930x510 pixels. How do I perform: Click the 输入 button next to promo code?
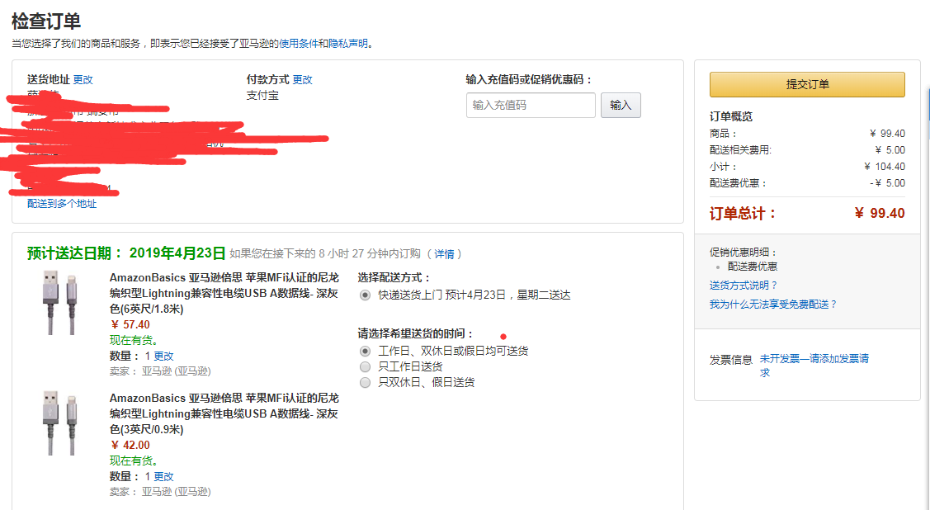(x=621, y=105)
